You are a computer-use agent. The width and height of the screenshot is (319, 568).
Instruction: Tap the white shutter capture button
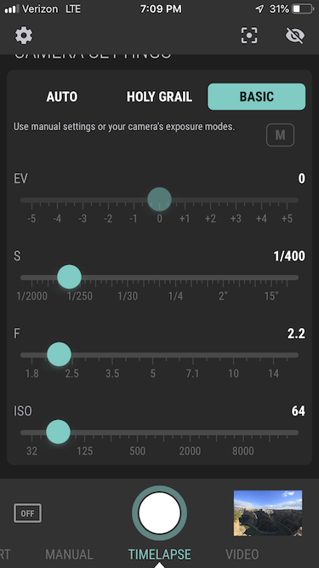160,513
